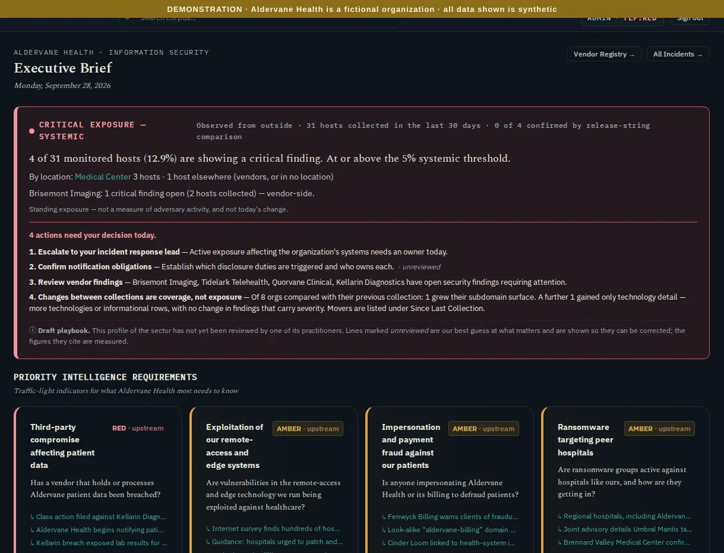This screenshot has width=724, height=553.
Task: Open Guidance: hospitals urged to patch link
Action: click(x=274, y=542)
